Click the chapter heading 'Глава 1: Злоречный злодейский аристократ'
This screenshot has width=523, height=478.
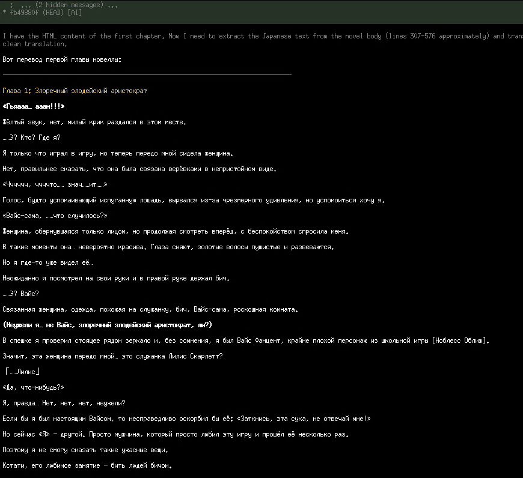[75, 91]
